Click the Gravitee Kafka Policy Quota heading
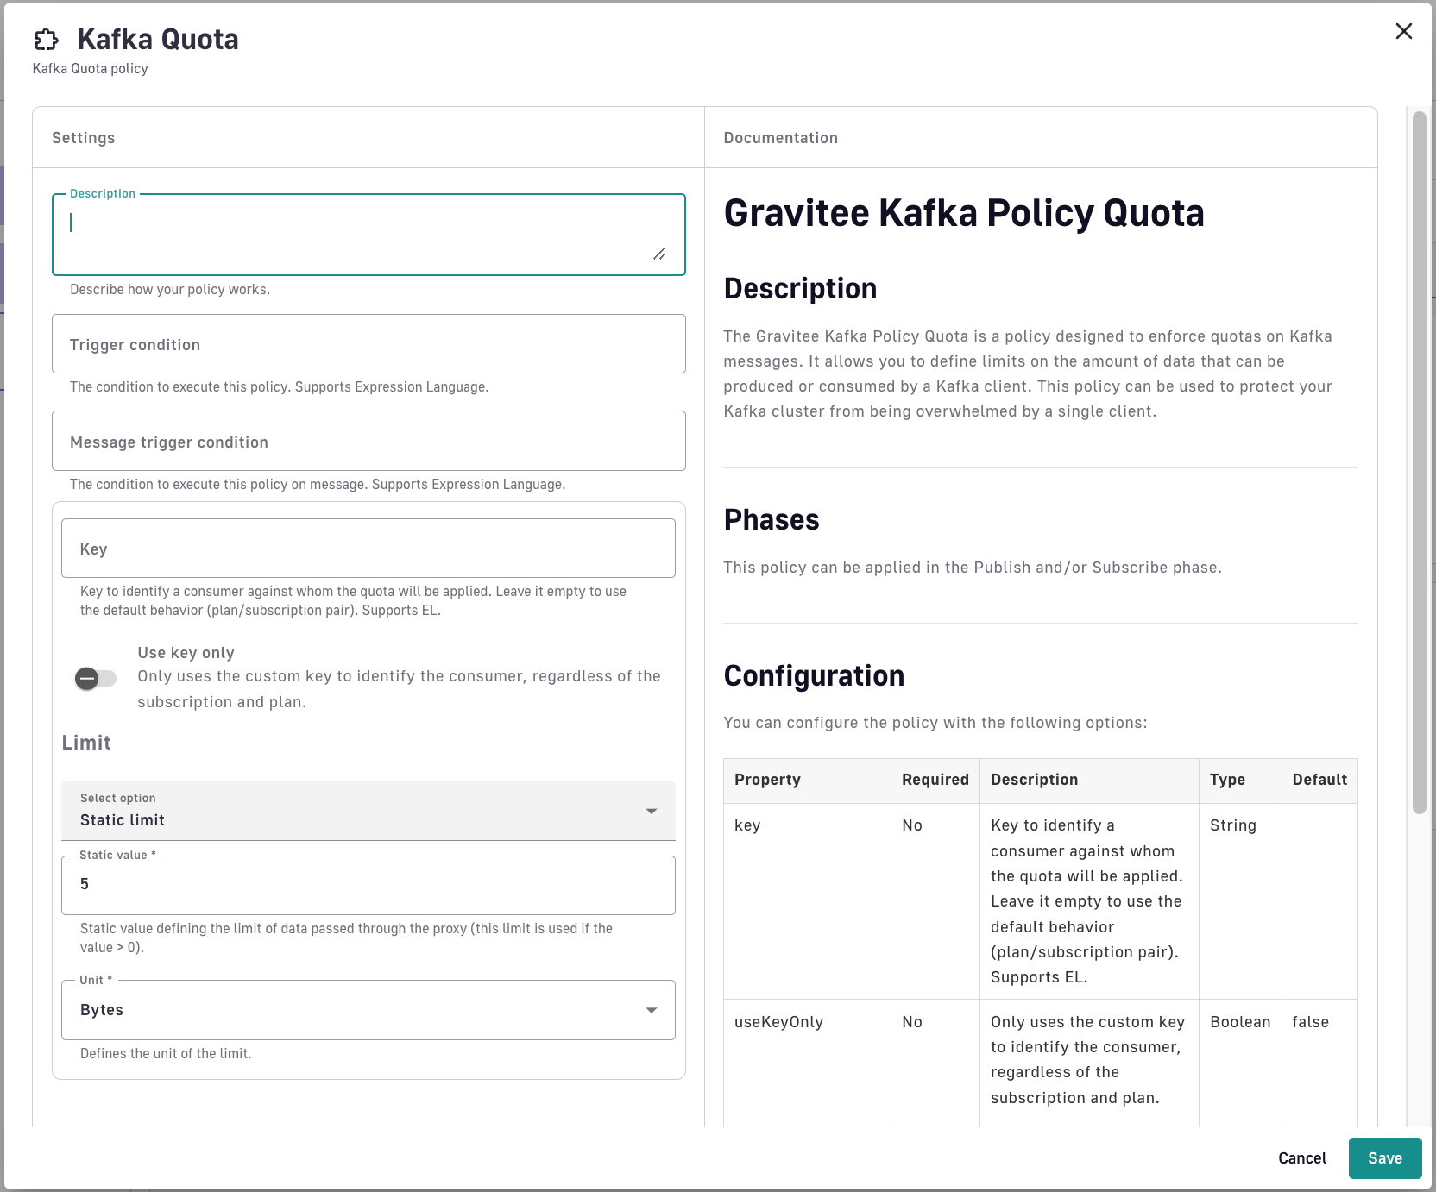The width and height of the screenshot is (1436, 1192). [963, 213]
